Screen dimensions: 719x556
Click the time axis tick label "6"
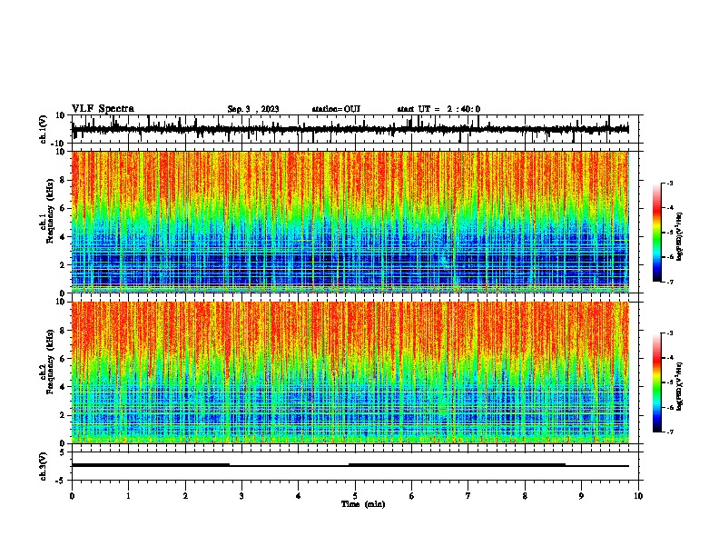(x=412, y=496)
